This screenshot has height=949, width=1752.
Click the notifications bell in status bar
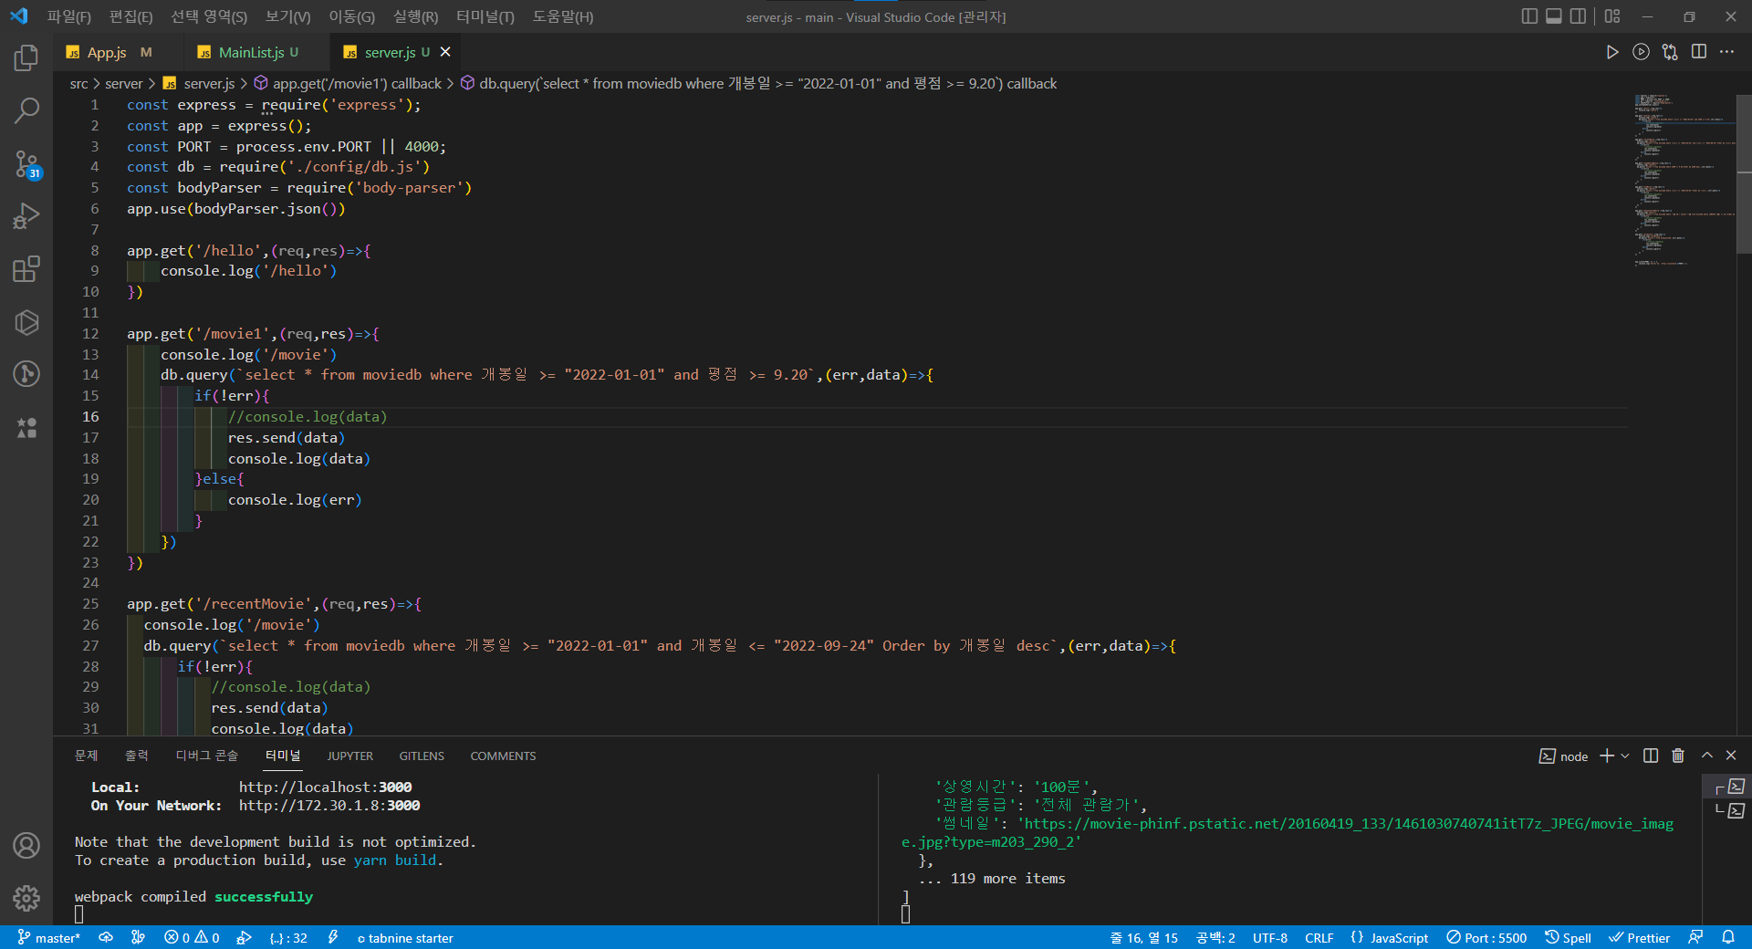1728,937
